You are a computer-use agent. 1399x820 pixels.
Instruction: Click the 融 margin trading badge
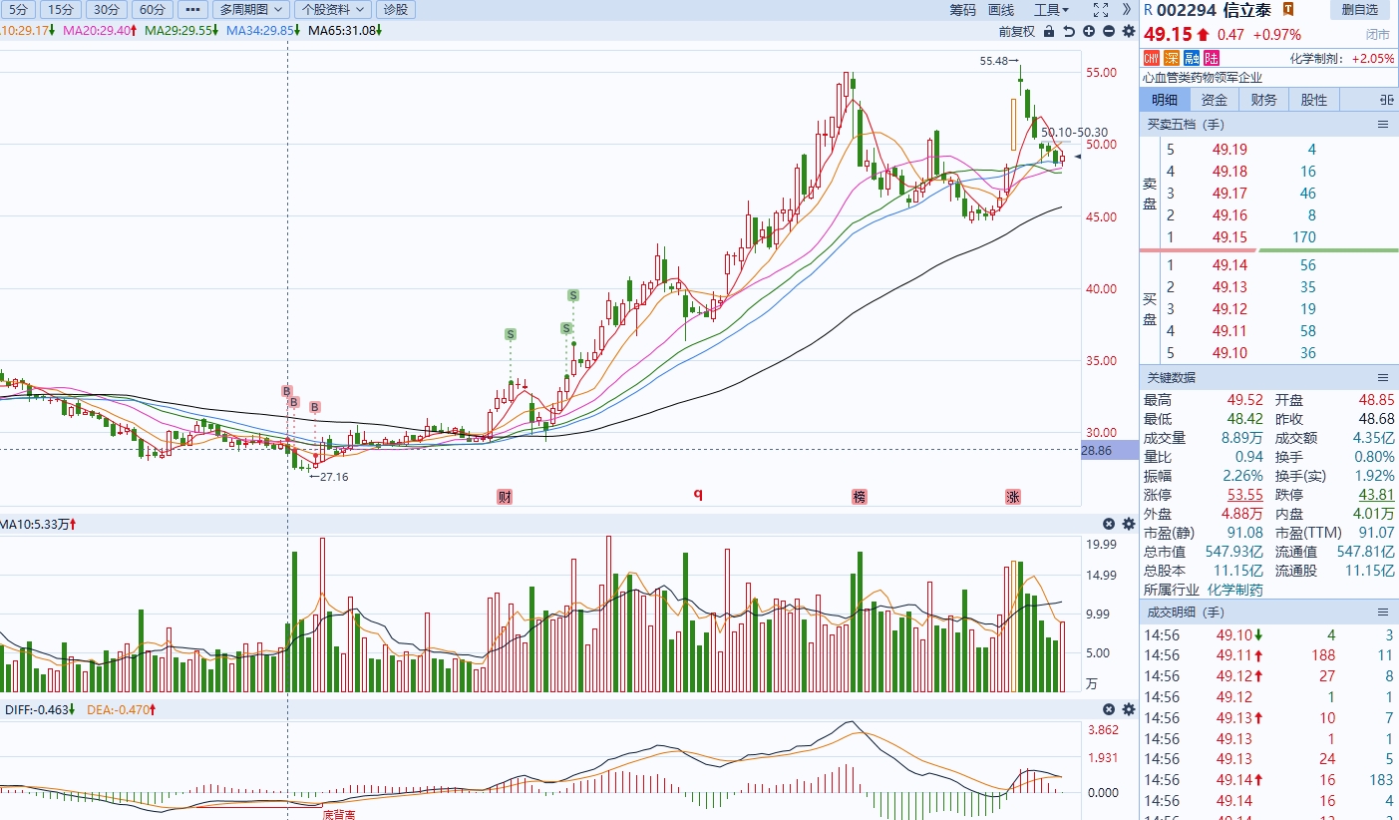[1192, 58]
